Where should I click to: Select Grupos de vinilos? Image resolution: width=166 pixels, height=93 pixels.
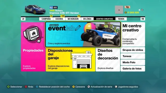[x=133, y=50]
